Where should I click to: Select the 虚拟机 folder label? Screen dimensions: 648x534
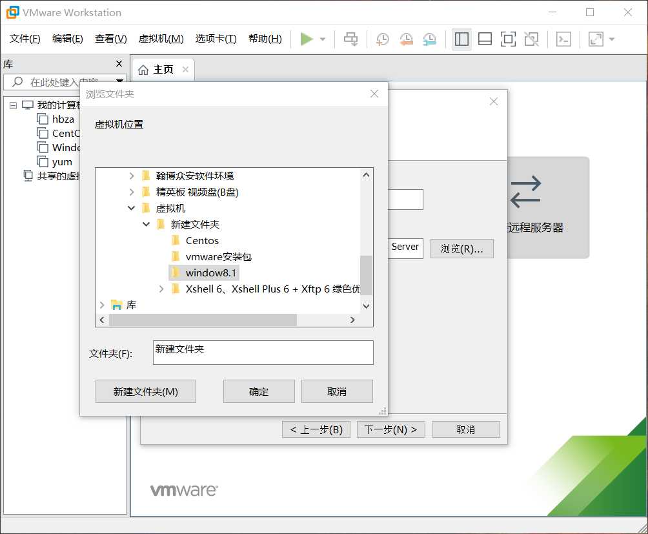170,209
